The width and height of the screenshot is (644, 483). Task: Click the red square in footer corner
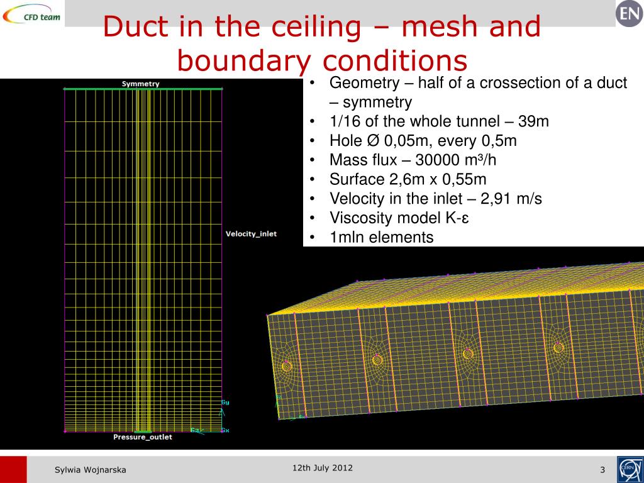(14, 469)
